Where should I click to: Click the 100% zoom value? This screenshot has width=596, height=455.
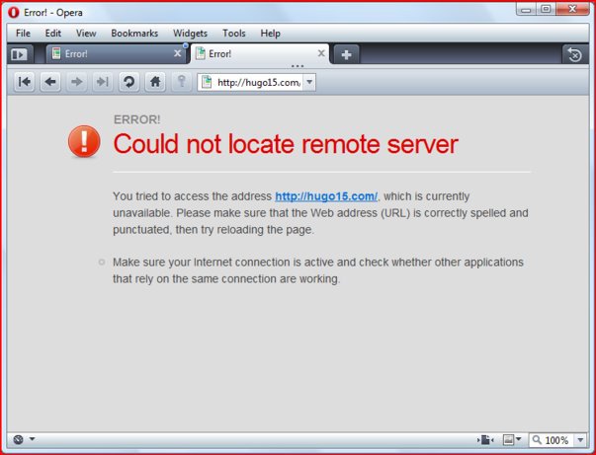pos(556,440)
